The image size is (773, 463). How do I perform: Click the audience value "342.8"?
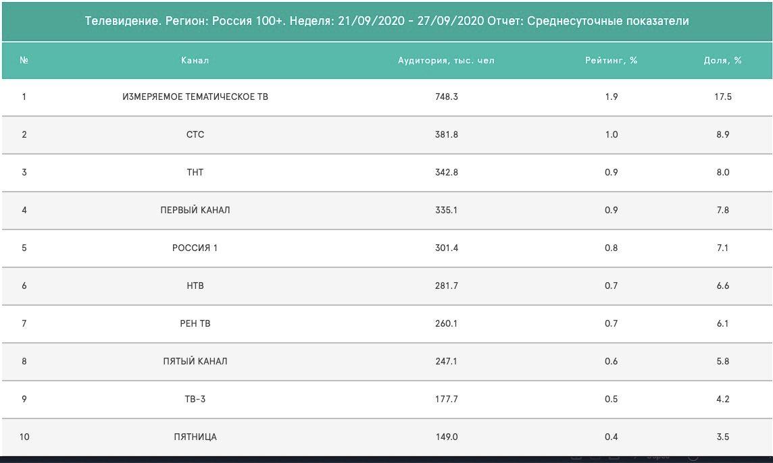tap(447, 172)
